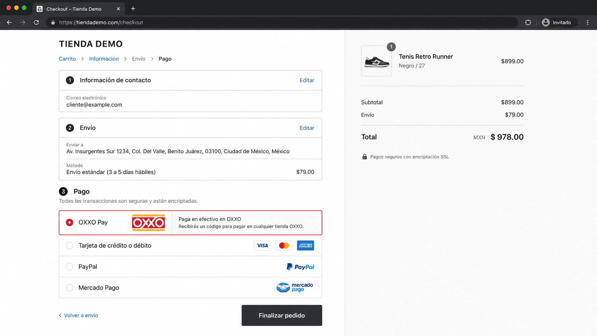Go to the Carrito breadcrumb step
The image size is (597, 336).
67,59
